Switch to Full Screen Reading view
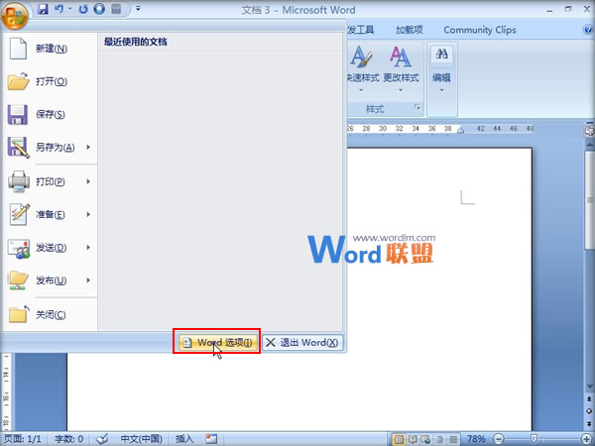The image size is (595, 446). [x=413, y=439]
